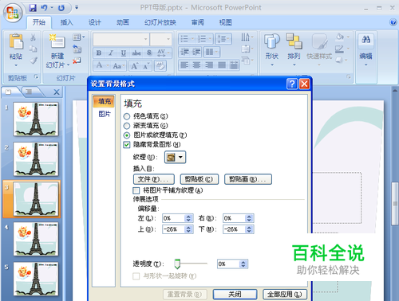The height and width of the screenshot is (301, 399).
Task: Click the transparency 透明度 slider handle
Action: [x=177, y=264]
